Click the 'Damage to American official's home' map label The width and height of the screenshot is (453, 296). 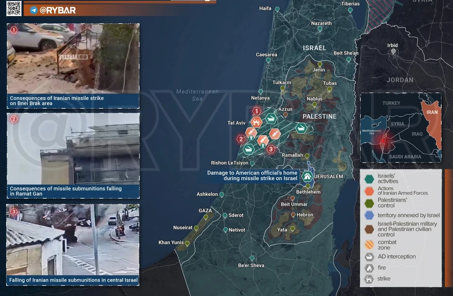point(252,175)
